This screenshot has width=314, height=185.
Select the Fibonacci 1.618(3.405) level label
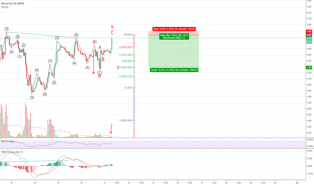[x=126, y=120]
